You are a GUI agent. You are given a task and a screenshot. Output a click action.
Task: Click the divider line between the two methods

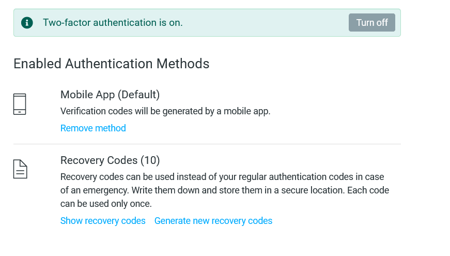207,144
